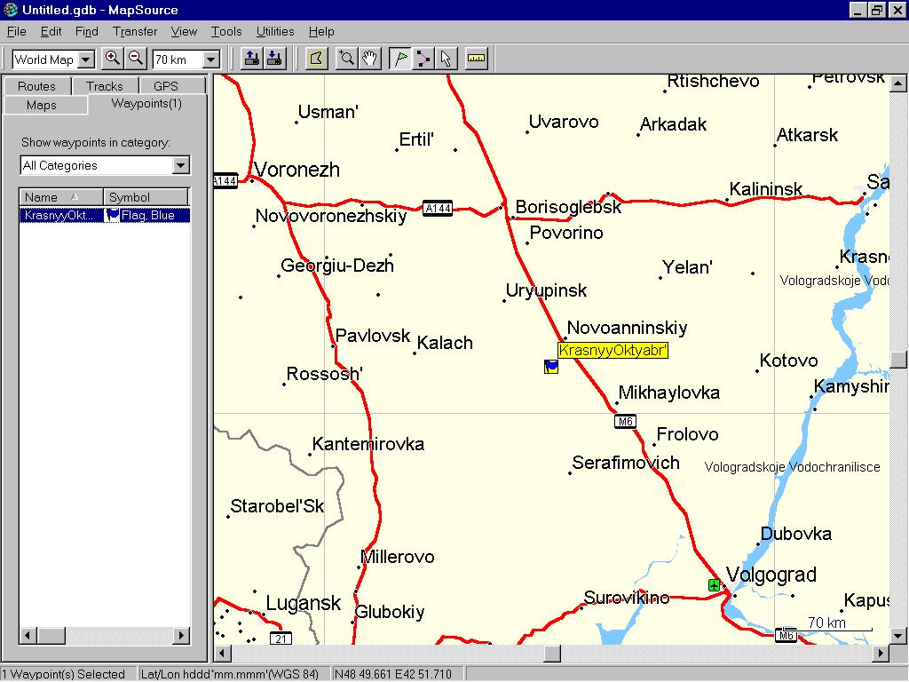Click the blue flag symbol in waypoint list

pos(113,215)
